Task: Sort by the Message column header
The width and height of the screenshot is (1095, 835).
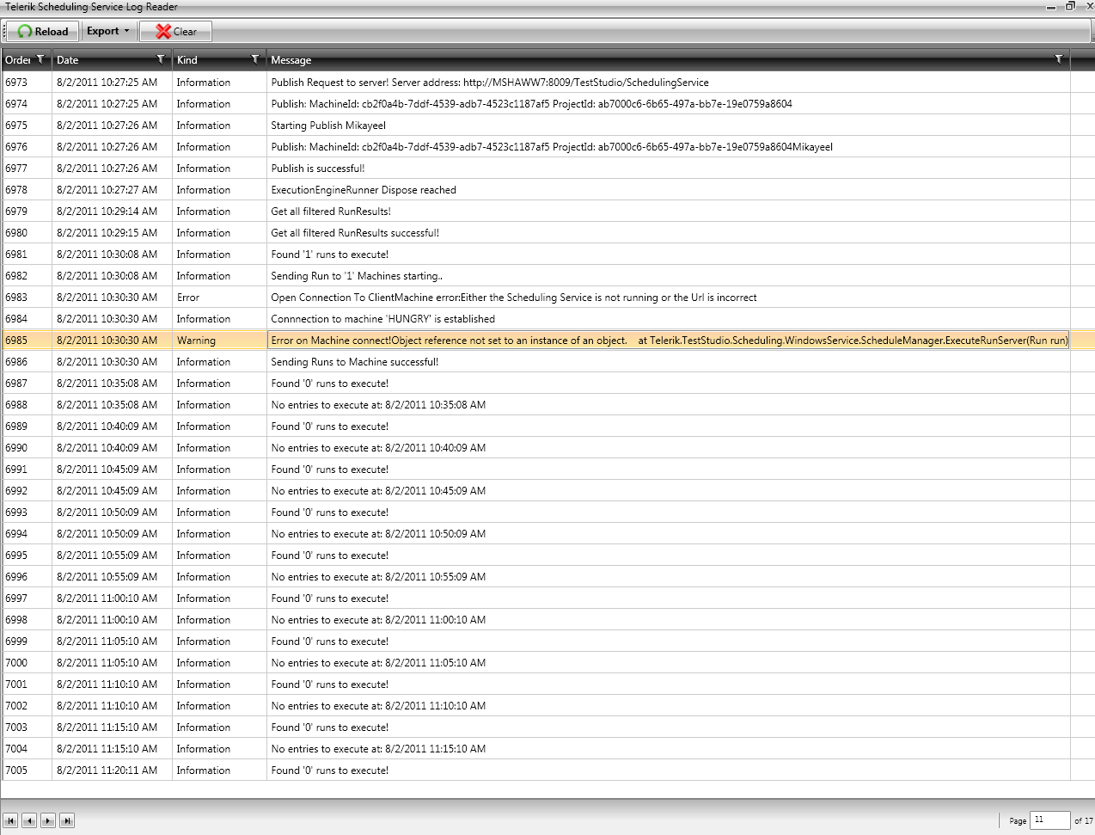Action: click(x=291, y=60)
